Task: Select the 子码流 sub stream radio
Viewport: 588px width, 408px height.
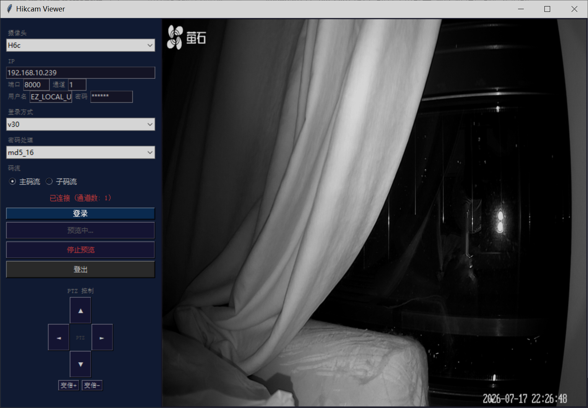Action: pyautogui.click(x=49, y=181)
